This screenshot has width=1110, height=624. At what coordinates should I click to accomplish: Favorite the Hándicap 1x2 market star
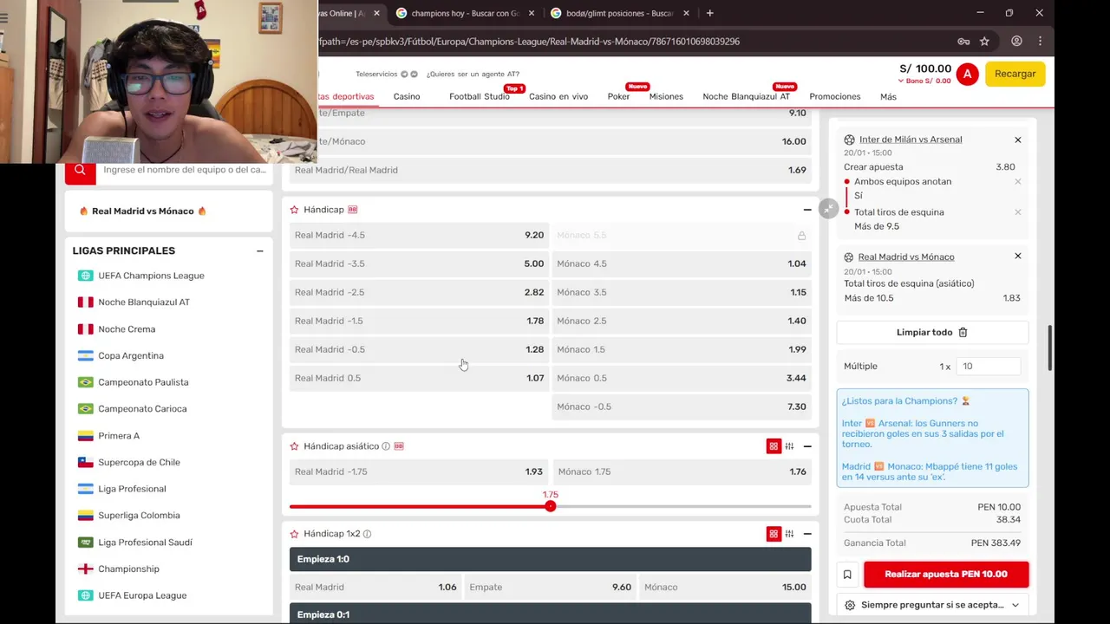point(295,534)
